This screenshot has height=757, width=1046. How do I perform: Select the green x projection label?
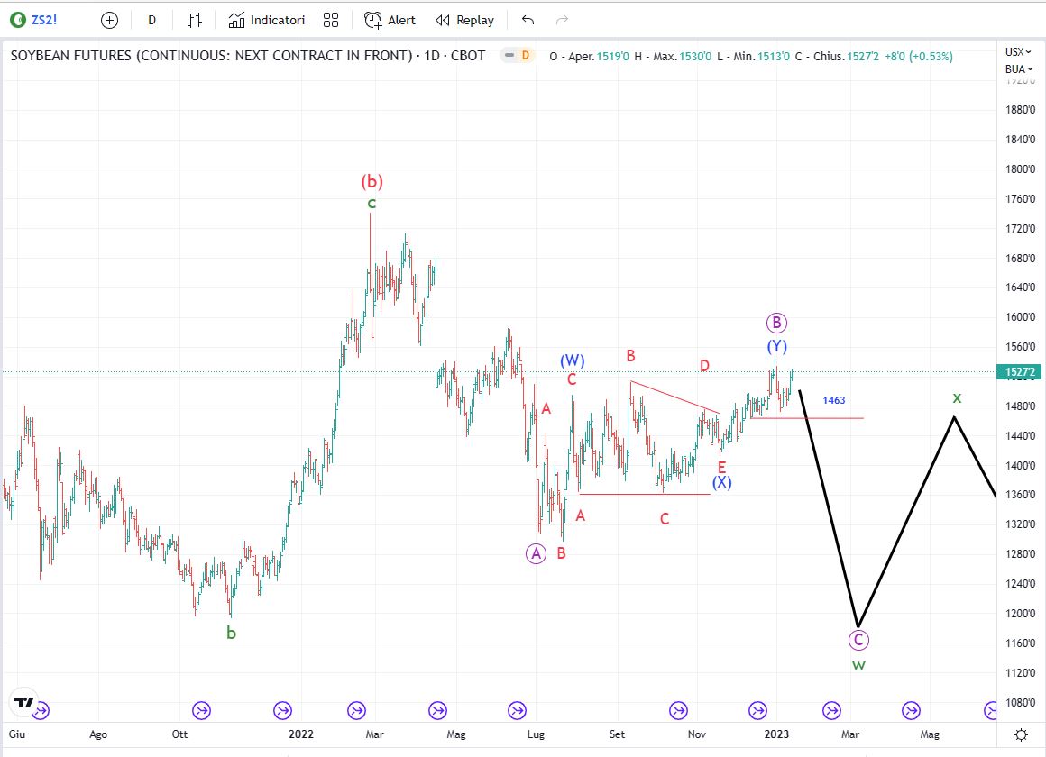pos(957,398)
